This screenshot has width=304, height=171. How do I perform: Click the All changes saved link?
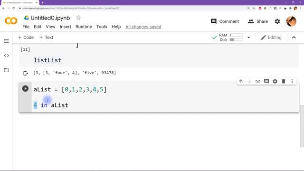pos(143,27)
